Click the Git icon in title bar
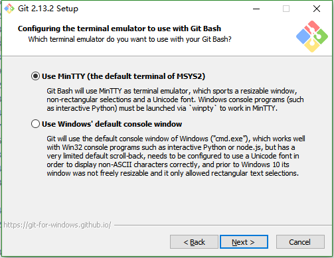The image size is (334, 258). tap(9, 9)
